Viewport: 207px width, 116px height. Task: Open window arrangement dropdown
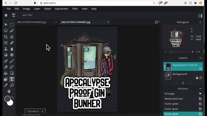tap(158, 22)
